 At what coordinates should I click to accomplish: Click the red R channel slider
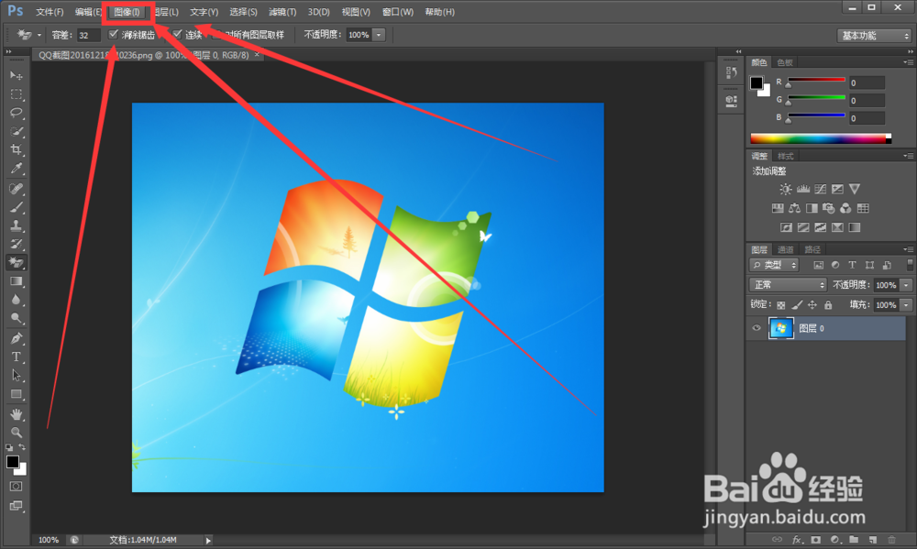tap(816, 82)
